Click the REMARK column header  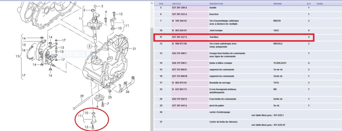(x=277, y=4)
